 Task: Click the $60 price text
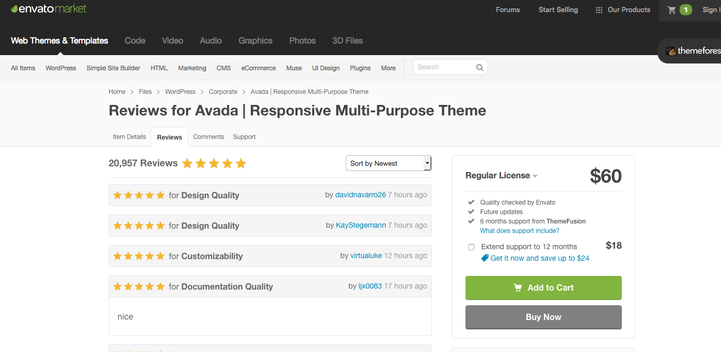click(606, 176)
